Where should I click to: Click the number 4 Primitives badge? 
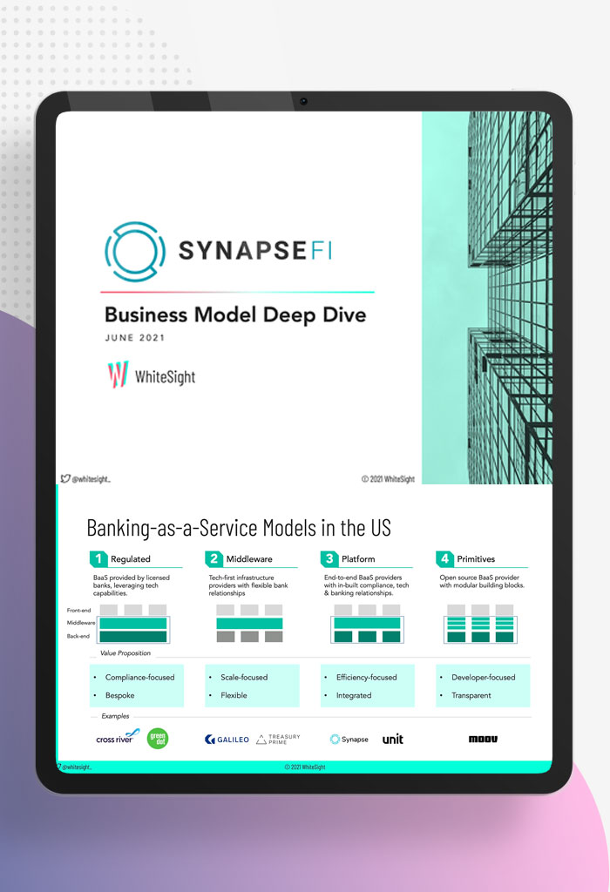[445, 558]
